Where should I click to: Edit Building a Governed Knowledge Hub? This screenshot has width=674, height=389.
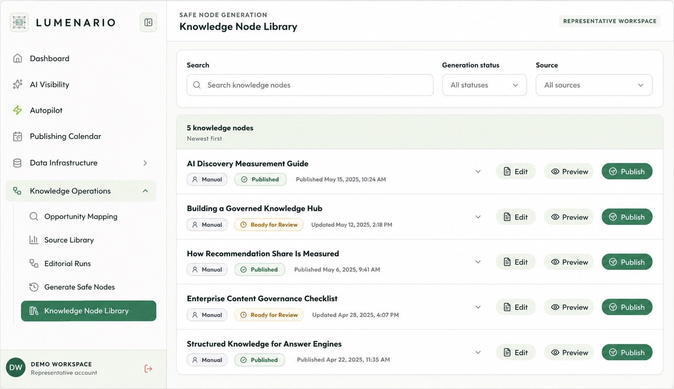(x=516, y=217)
